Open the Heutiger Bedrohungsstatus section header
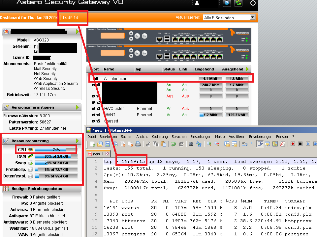 click(37, 189)
